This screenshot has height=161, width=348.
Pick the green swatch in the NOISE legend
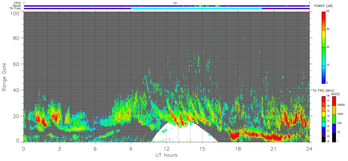point(334,119)
